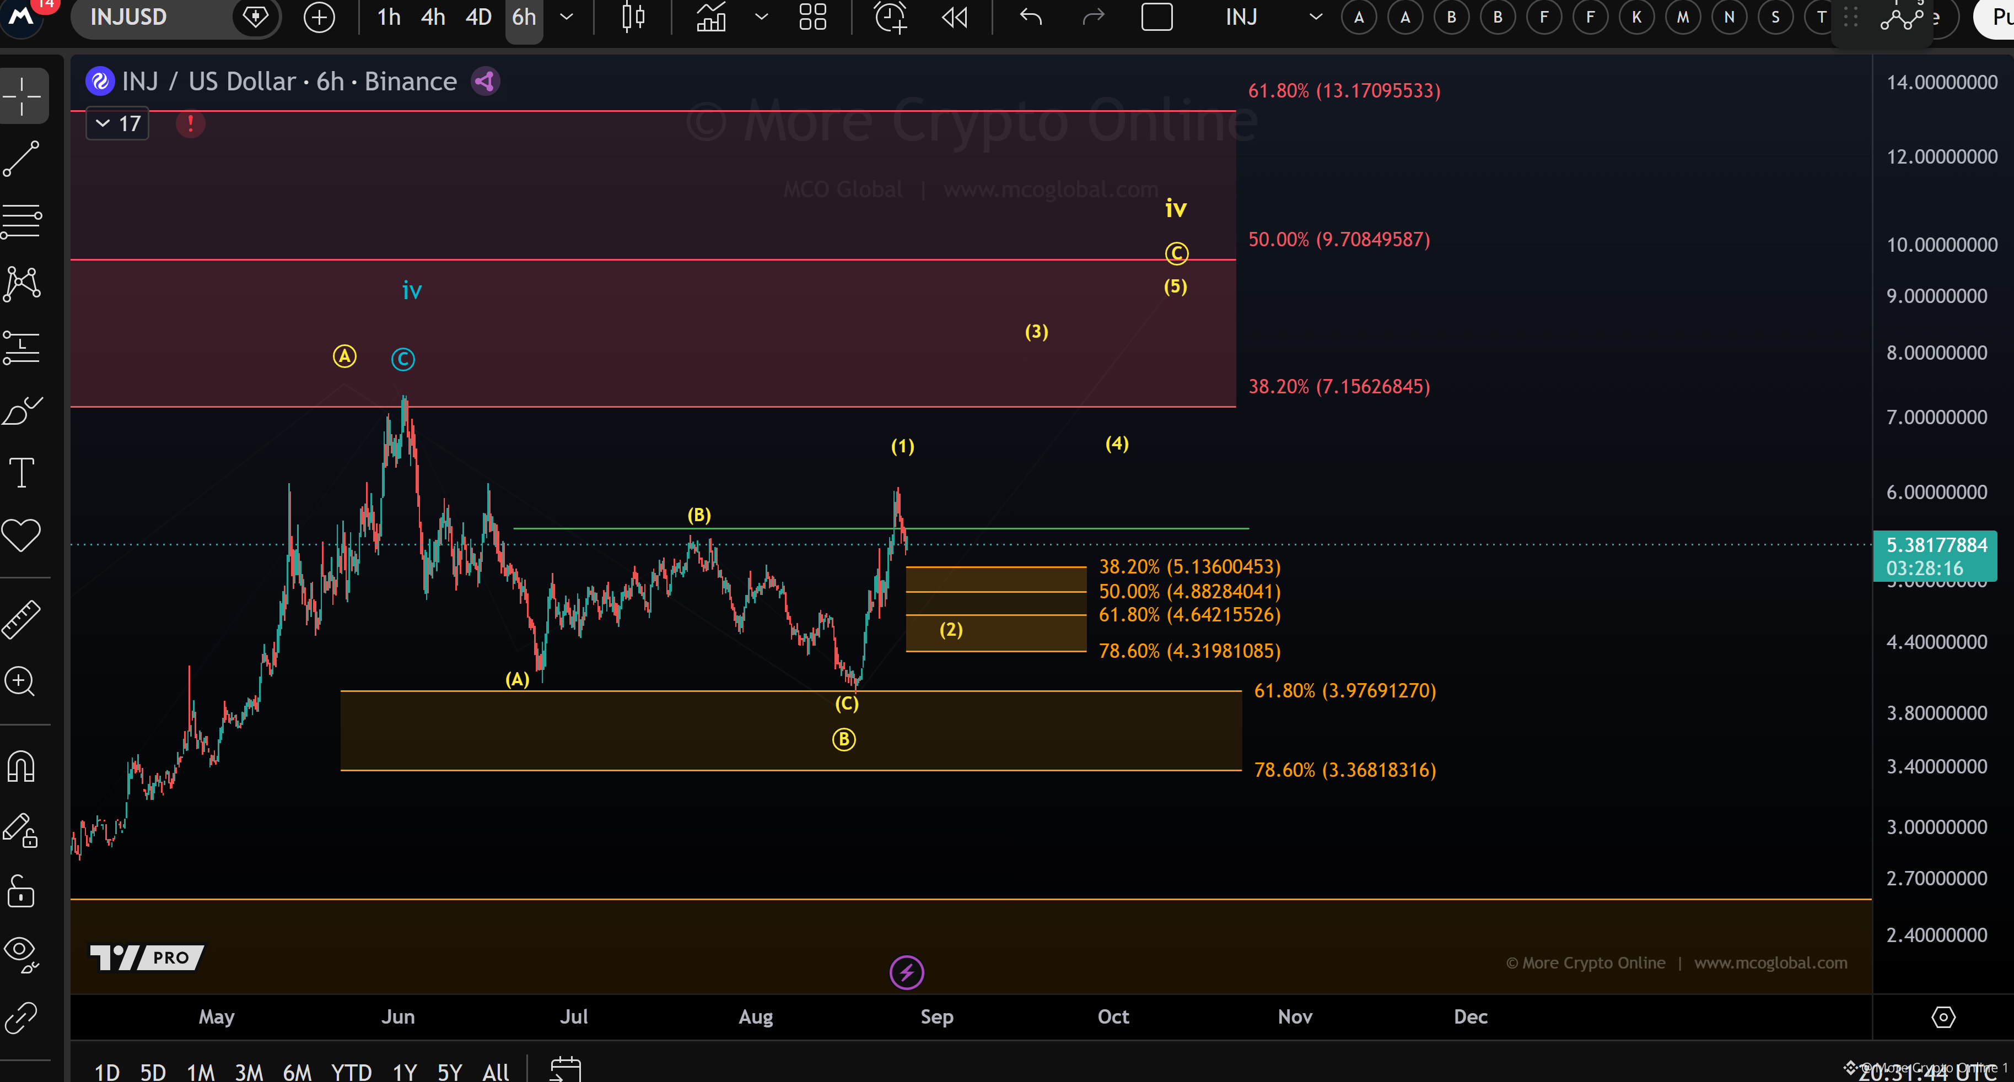
Task: Pick the ruler measure tool
Action: coord(22,620)
